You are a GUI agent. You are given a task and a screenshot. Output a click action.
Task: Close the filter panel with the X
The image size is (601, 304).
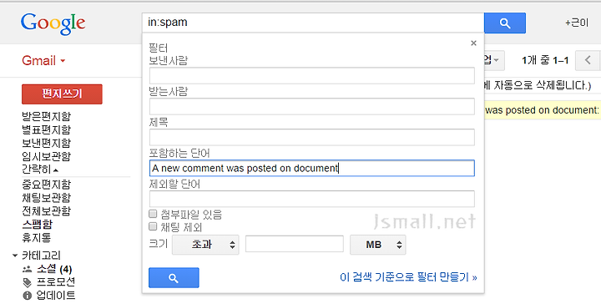coord(474,43)
